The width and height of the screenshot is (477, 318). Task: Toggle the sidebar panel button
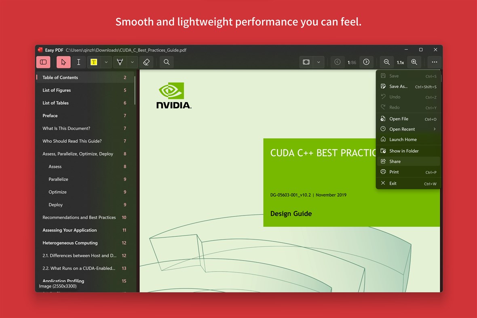pos(43,62)
